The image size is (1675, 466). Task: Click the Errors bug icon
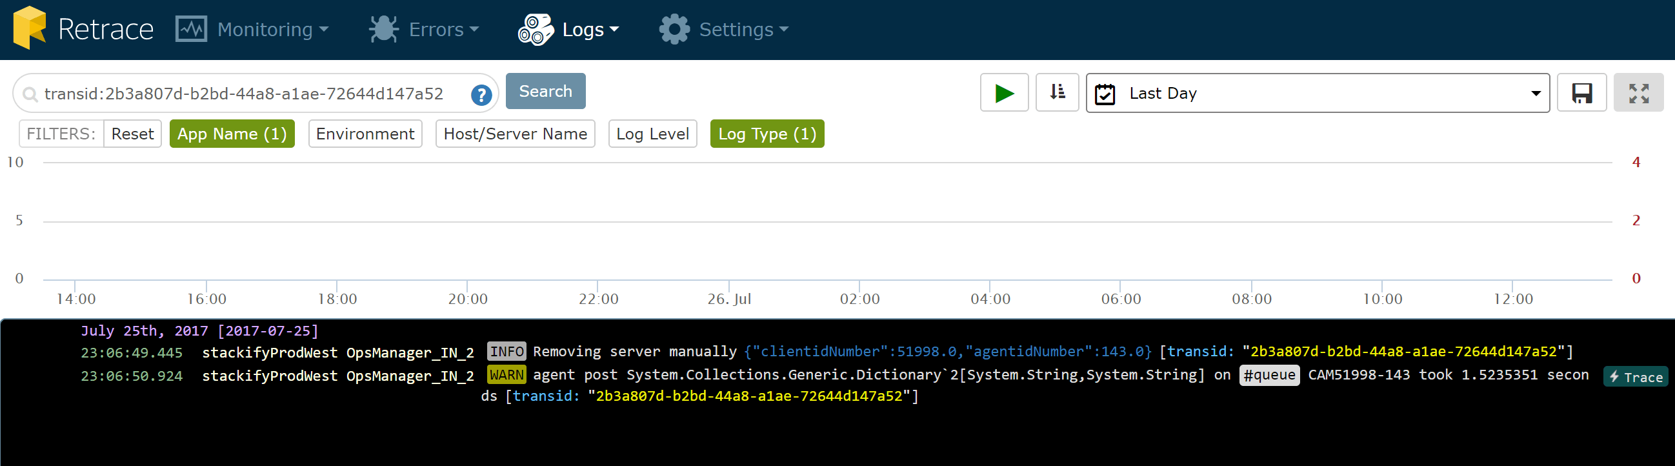click(x=384, y=29)
